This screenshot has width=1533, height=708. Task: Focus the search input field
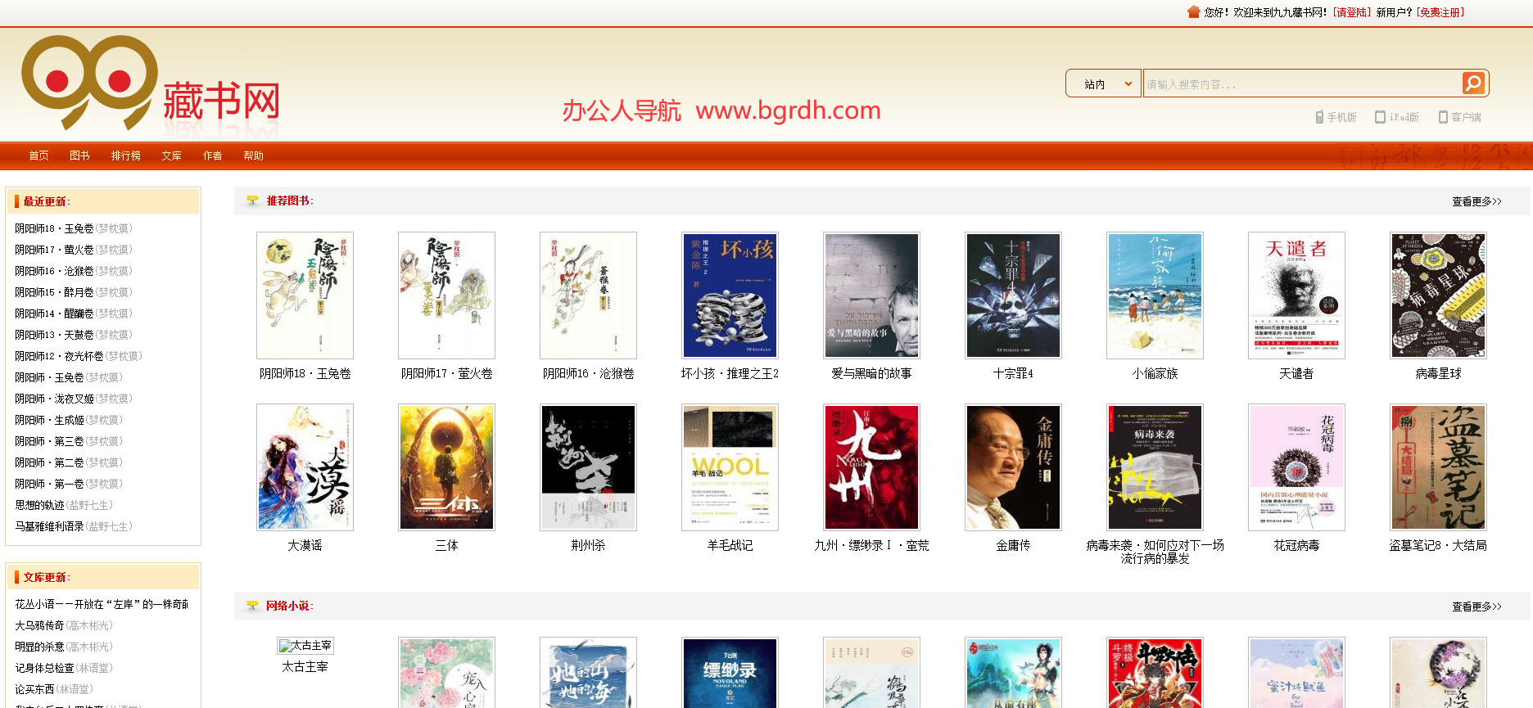1302,83
